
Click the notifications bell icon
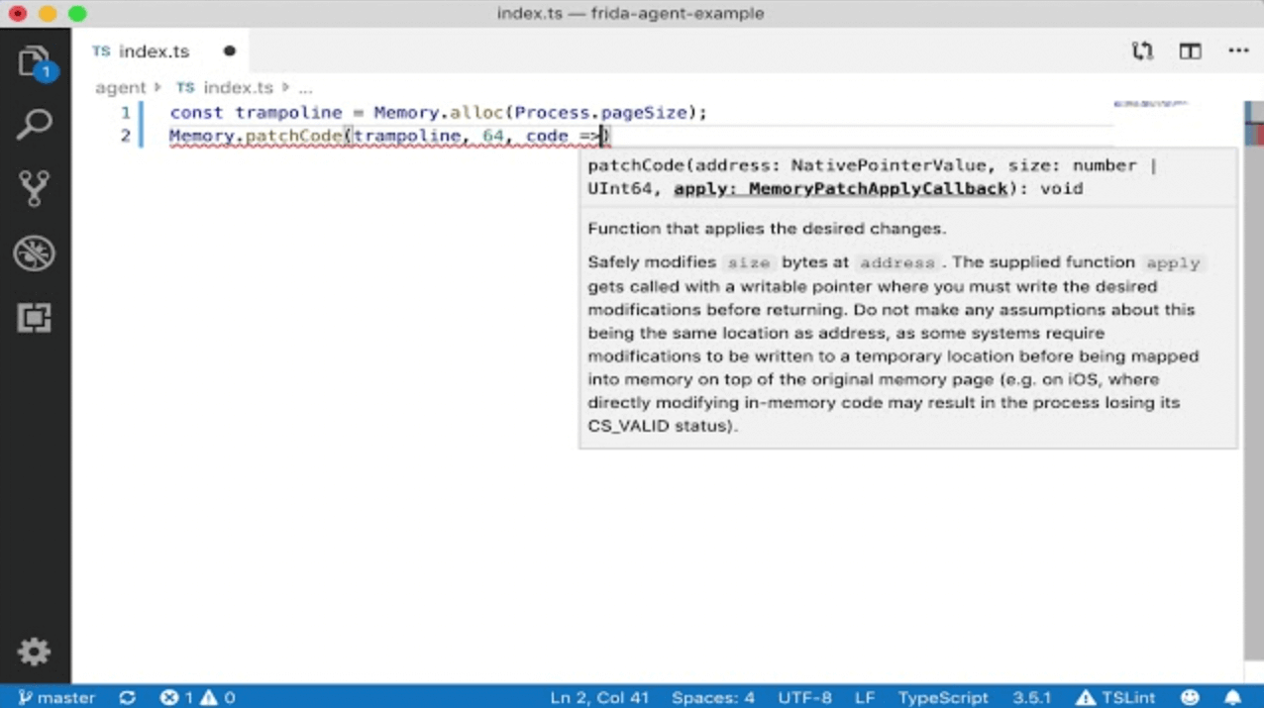click(1233, 697)
